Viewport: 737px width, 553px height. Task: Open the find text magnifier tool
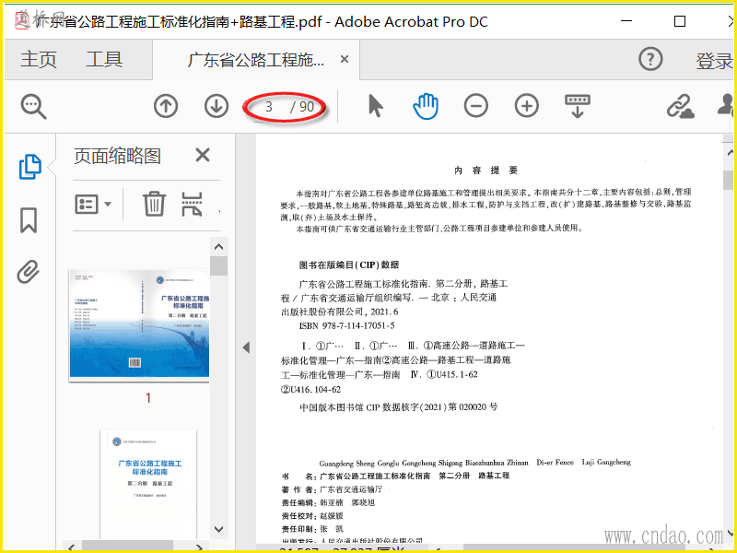click(x=33, y=107)
